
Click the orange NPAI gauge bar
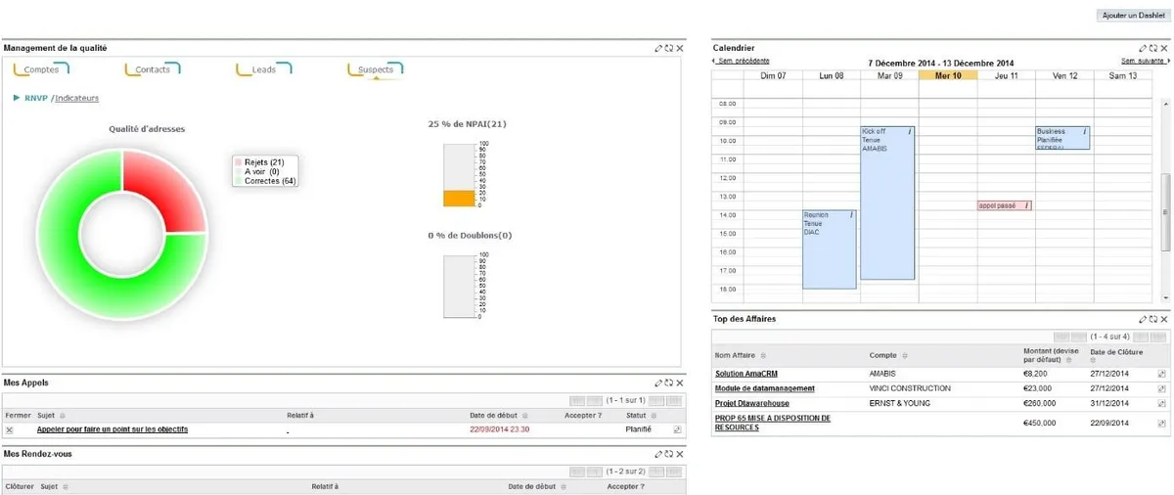point(458,198)
